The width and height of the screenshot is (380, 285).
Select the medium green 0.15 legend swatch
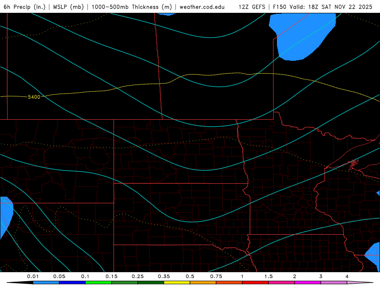click(x=124, y=283)
